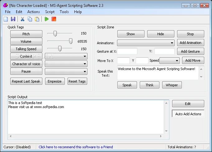
Task: Click Repeat Last Speak button
Action: click(26, 81)
